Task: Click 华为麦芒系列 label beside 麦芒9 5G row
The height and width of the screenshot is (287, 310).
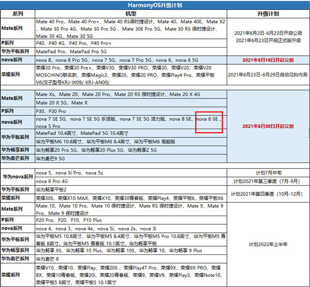Action: point(18,158)
